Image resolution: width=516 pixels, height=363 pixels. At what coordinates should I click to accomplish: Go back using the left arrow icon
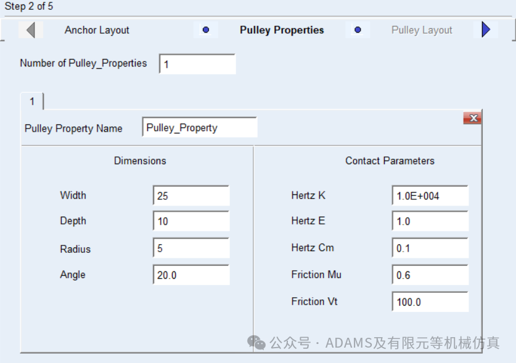pyautogui.click(x=31, y=30)
